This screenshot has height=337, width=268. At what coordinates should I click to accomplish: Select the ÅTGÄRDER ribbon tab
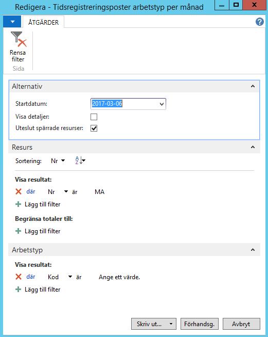44,22
